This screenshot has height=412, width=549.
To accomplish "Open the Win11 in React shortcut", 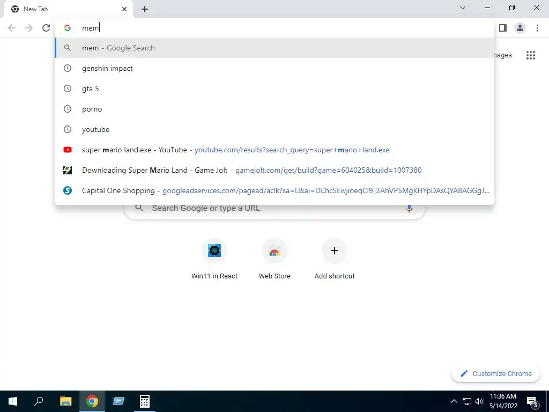I will pos(214,260).
